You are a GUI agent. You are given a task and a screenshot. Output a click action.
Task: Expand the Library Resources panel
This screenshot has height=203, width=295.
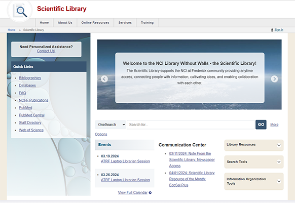point(254,145)
